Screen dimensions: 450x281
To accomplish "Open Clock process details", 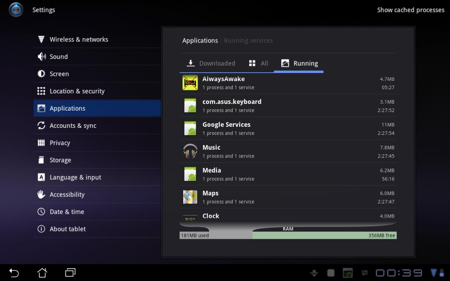I will tap(288, 216).
